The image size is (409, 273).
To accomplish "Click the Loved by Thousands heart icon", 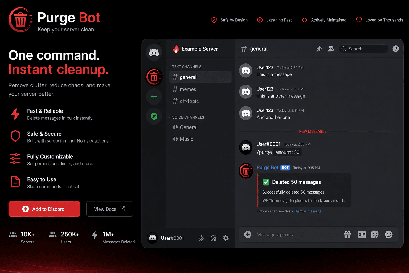I will click(x=359, y=20).
